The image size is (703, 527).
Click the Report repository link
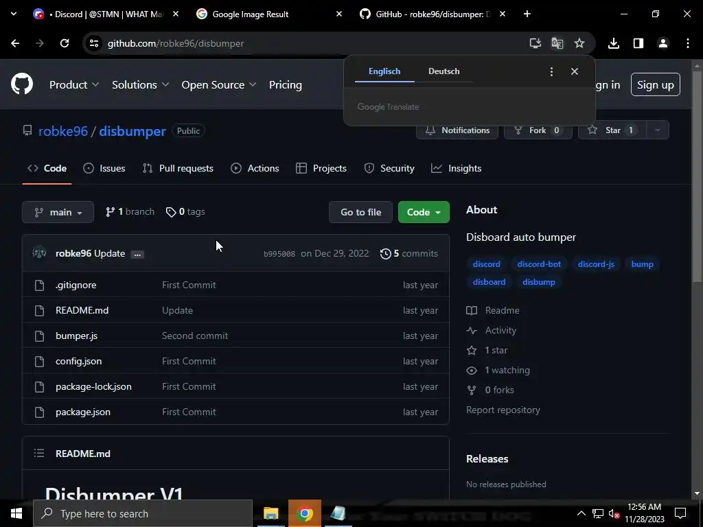[x=503, y=410]
